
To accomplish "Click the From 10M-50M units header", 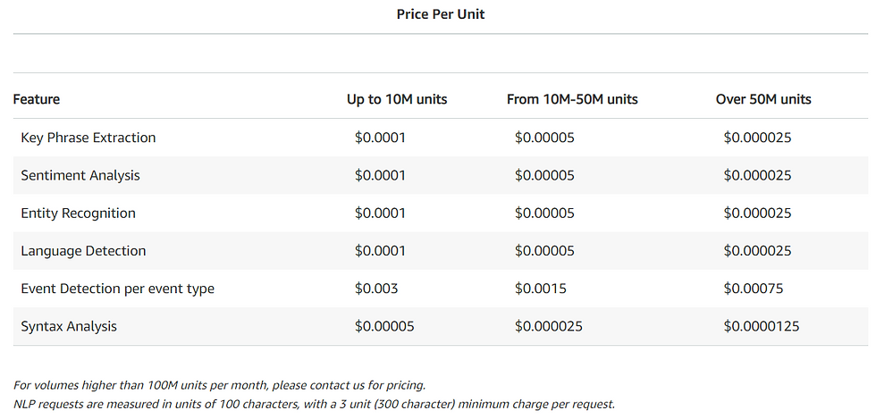I will (x=572, y=99).
